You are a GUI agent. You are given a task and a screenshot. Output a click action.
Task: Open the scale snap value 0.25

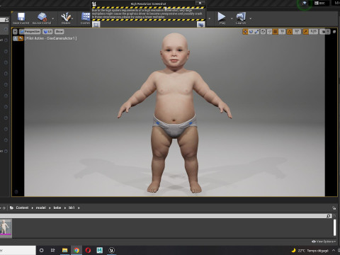[313, 31]
